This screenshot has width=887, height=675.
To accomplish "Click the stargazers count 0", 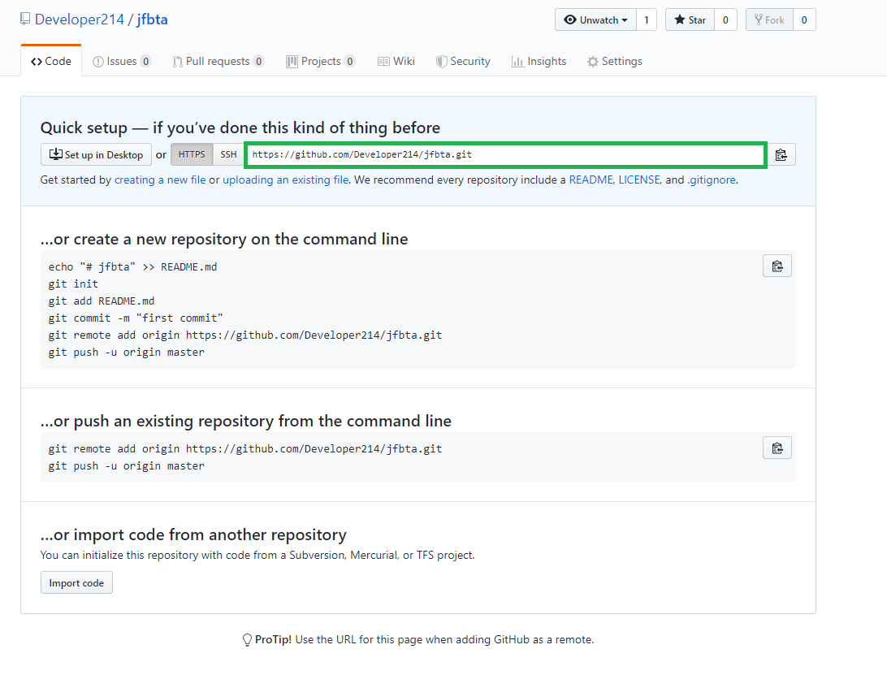I will 726,19.
